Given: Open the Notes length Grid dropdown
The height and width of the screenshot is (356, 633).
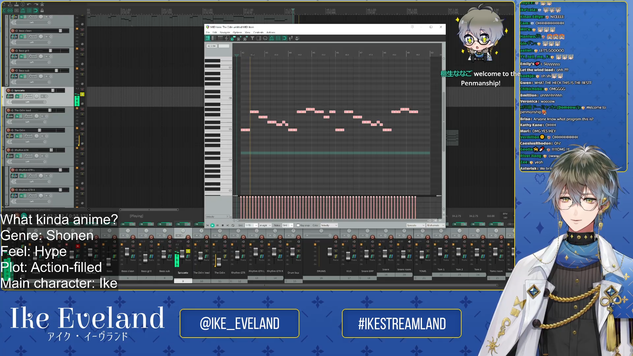Looking at the screenshot, I should point(287,225).
